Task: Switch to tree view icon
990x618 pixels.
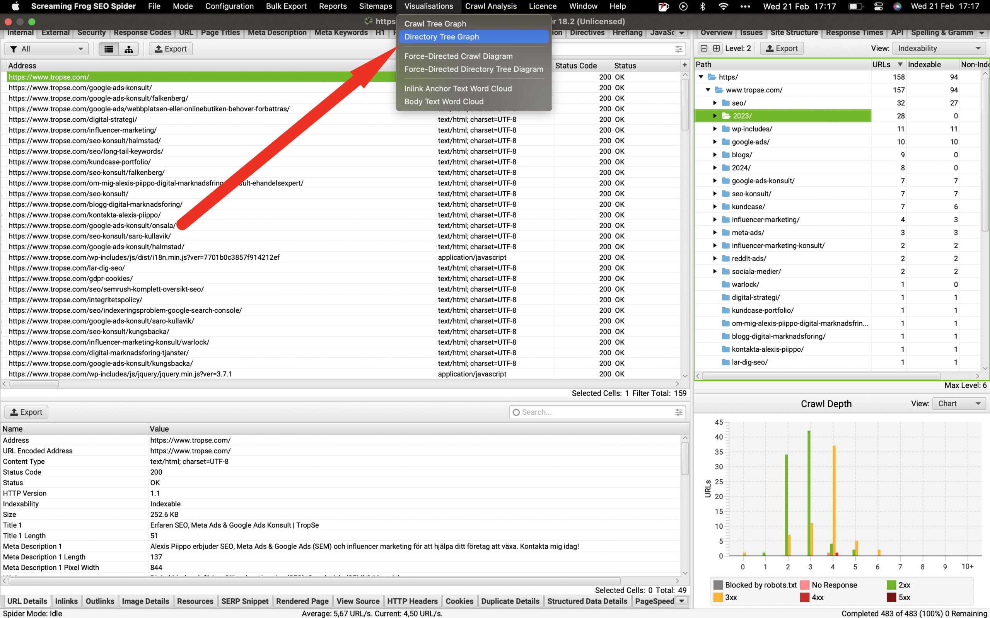Action: (129, 49)
